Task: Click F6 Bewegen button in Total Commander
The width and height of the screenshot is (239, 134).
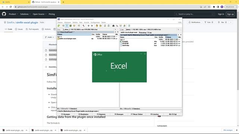Action: (119, 114)
